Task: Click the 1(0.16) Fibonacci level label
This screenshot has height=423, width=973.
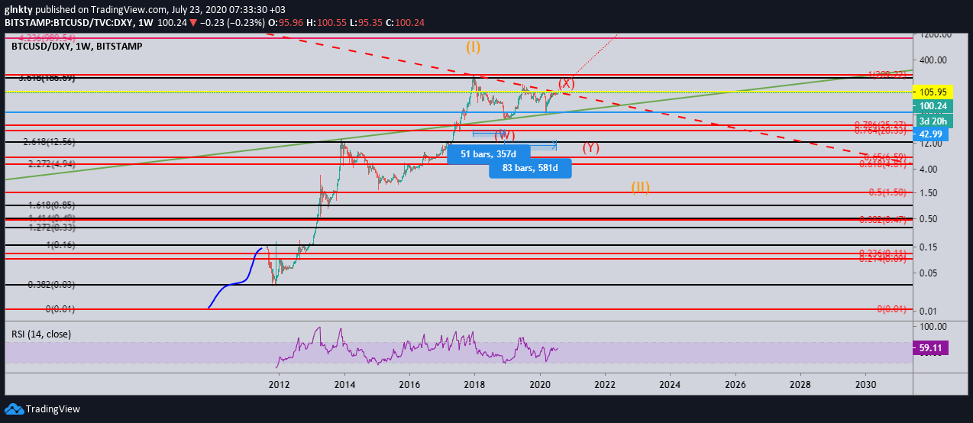Action: click(x=62, y=244)
